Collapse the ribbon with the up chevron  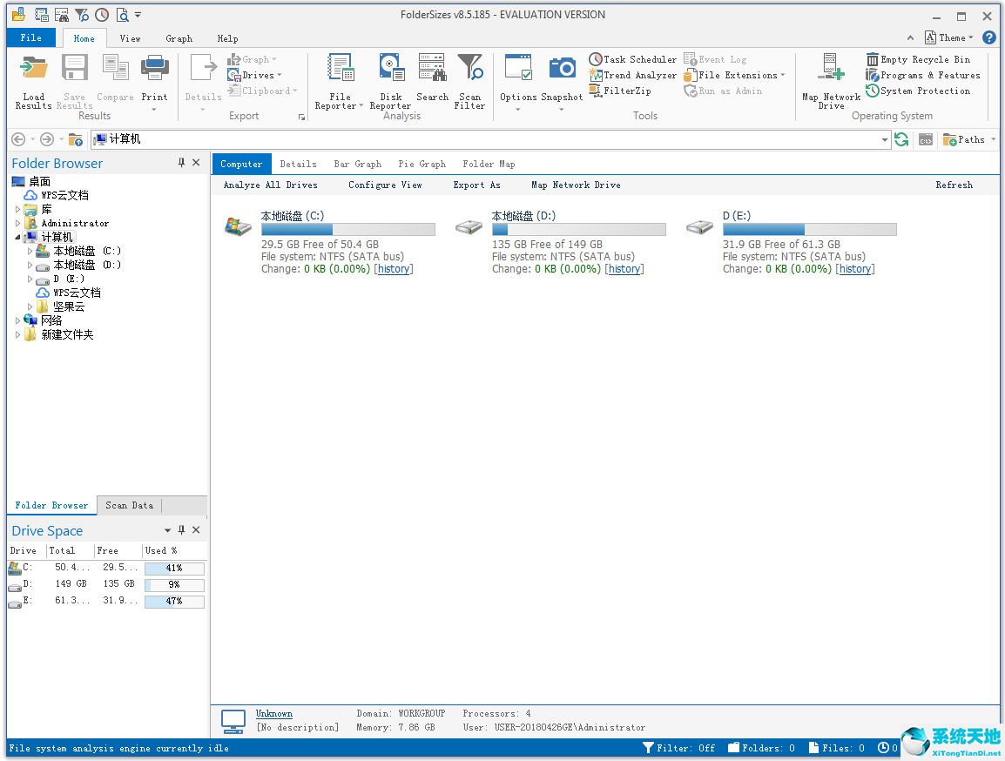coord(910,37)
